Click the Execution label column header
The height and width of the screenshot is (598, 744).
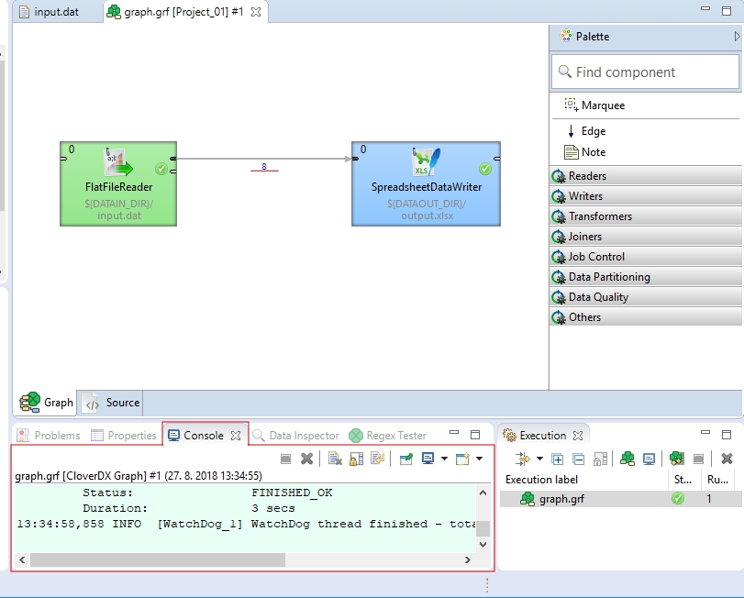(x=584, y=480)
